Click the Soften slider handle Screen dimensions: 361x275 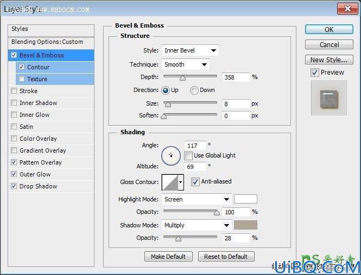[x=164, y=116]
